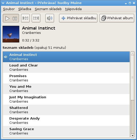137x140 pixels.
Task: Select Just My Imagination in playlist
Action: pos(66,99)
